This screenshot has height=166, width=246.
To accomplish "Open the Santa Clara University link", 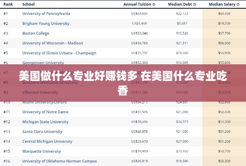I will 42,132.
